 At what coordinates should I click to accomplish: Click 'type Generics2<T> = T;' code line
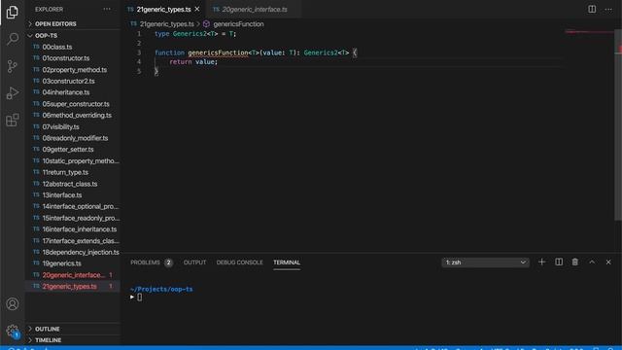tap(195, 34)
